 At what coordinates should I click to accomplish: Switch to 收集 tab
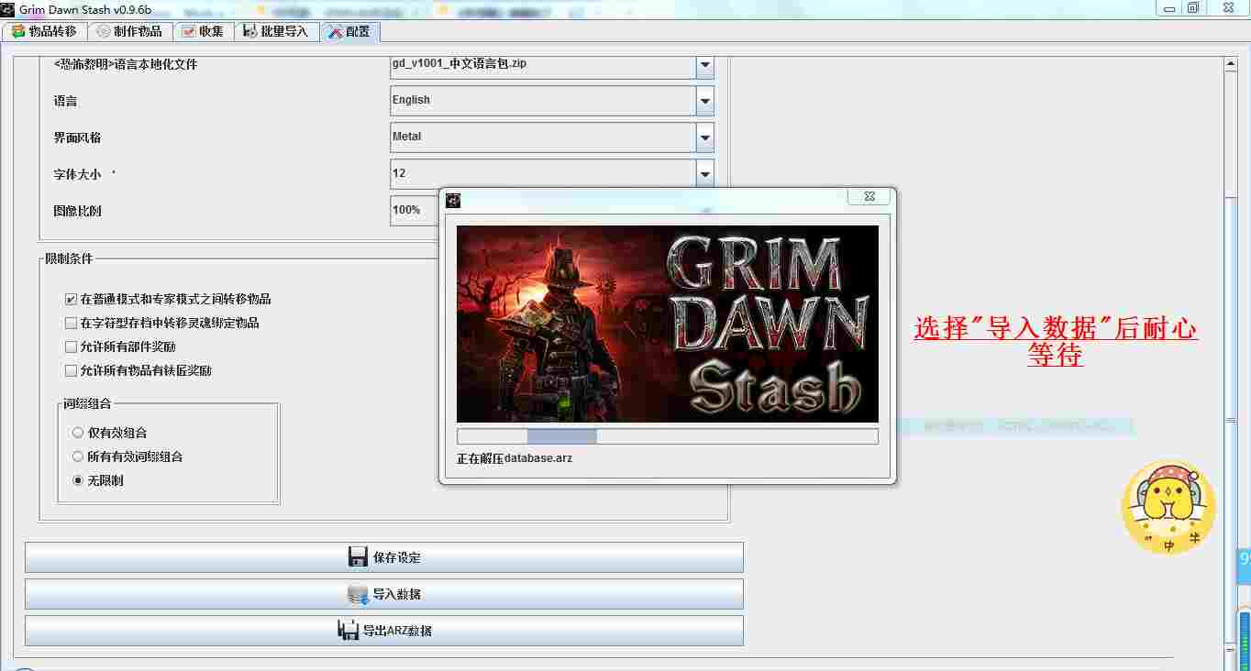pyautogui.click(x=204, y=31)
